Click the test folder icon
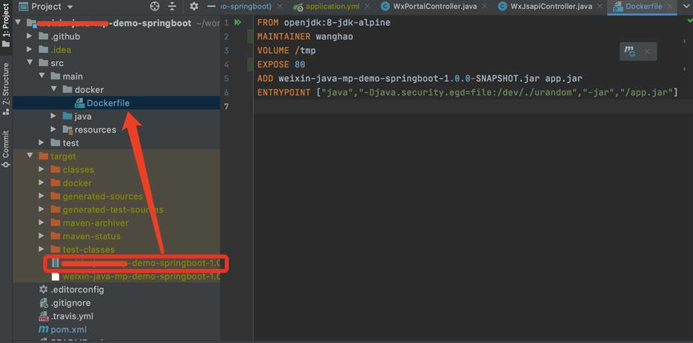The image size is (693, 343). coord(55,143)
